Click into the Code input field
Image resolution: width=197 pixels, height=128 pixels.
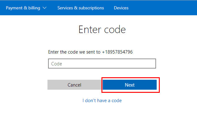point(102,64)
